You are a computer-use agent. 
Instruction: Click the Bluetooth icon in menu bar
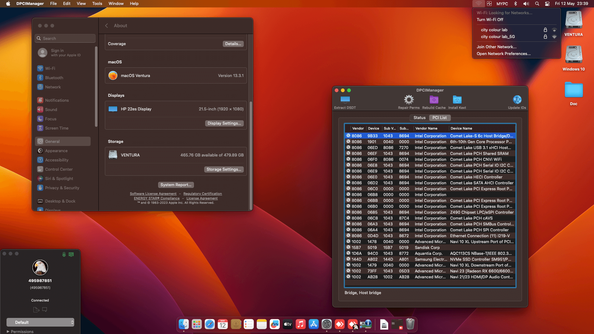coord(515,4)
